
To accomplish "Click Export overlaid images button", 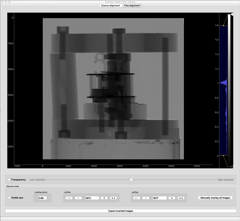I will click(x=120, y=211).
